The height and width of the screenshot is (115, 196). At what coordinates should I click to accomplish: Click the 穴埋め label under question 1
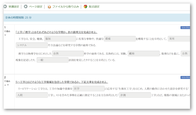coord(7,31)
